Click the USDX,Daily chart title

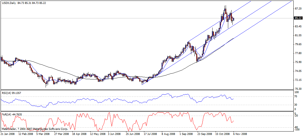[x=9, y=3]
